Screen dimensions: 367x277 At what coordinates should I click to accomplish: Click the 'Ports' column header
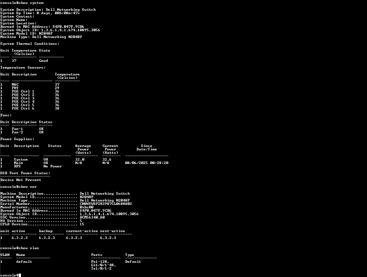click(96, 255)
